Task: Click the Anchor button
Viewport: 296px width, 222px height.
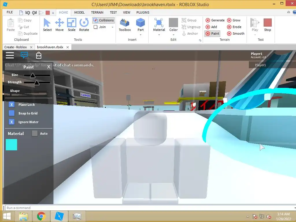Action: tap(190, 34)
